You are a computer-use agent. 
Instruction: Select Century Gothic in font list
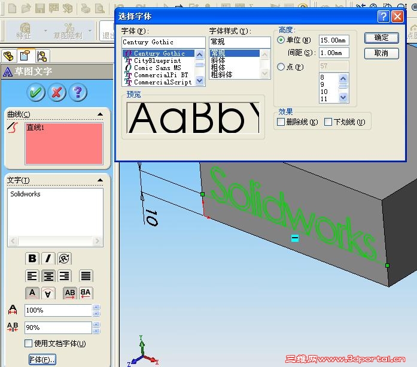point(159,53)
